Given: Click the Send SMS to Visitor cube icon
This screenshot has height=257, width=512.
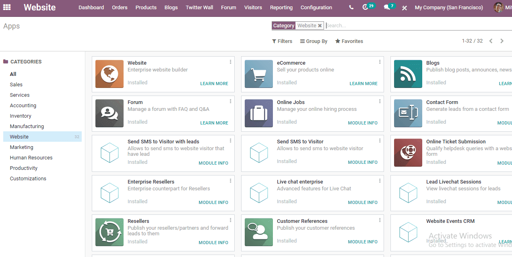Looking at the screenshot, I should [259, 153].
